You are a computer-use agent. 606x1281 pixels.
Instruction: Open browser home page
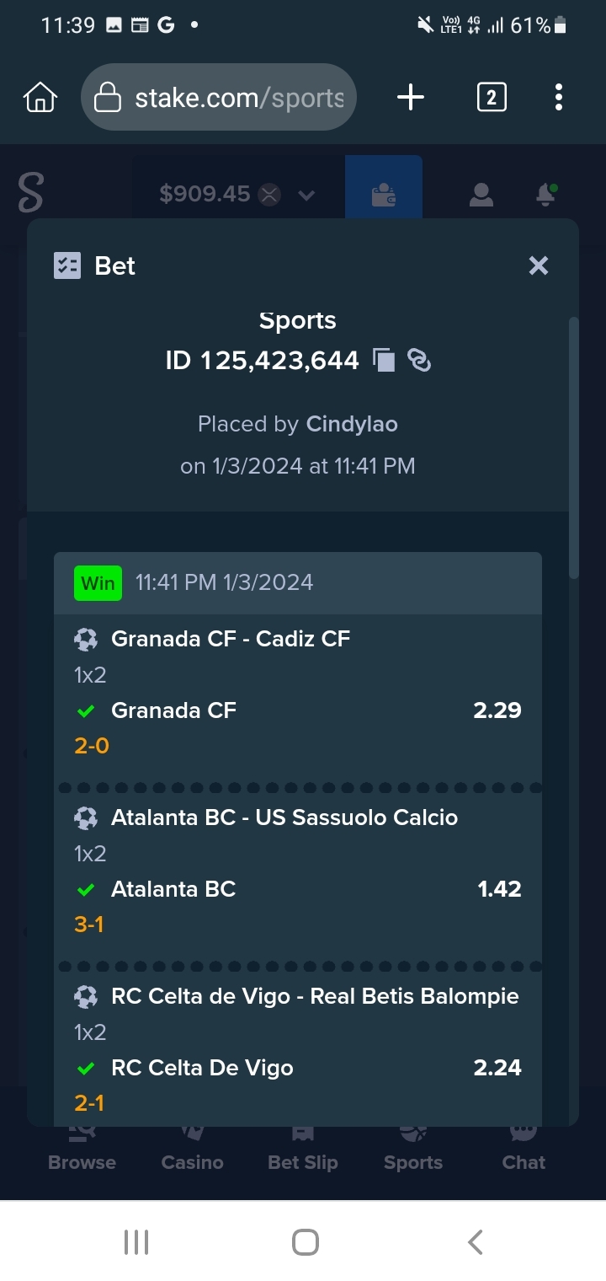pos(40,98)
